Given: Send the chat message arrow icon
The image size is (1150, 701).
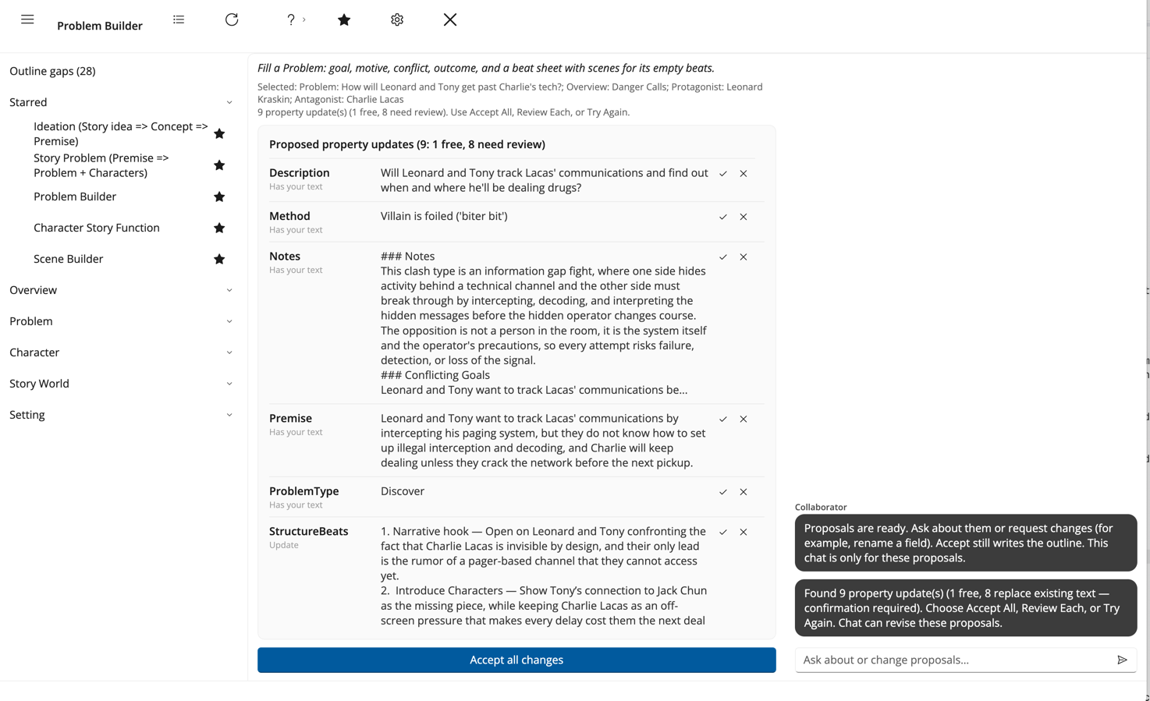Looking at the screenshot, I should (1122, 660).
